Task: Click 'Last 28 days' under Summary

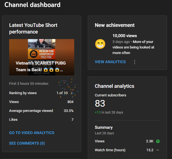Action: point(104,133)
